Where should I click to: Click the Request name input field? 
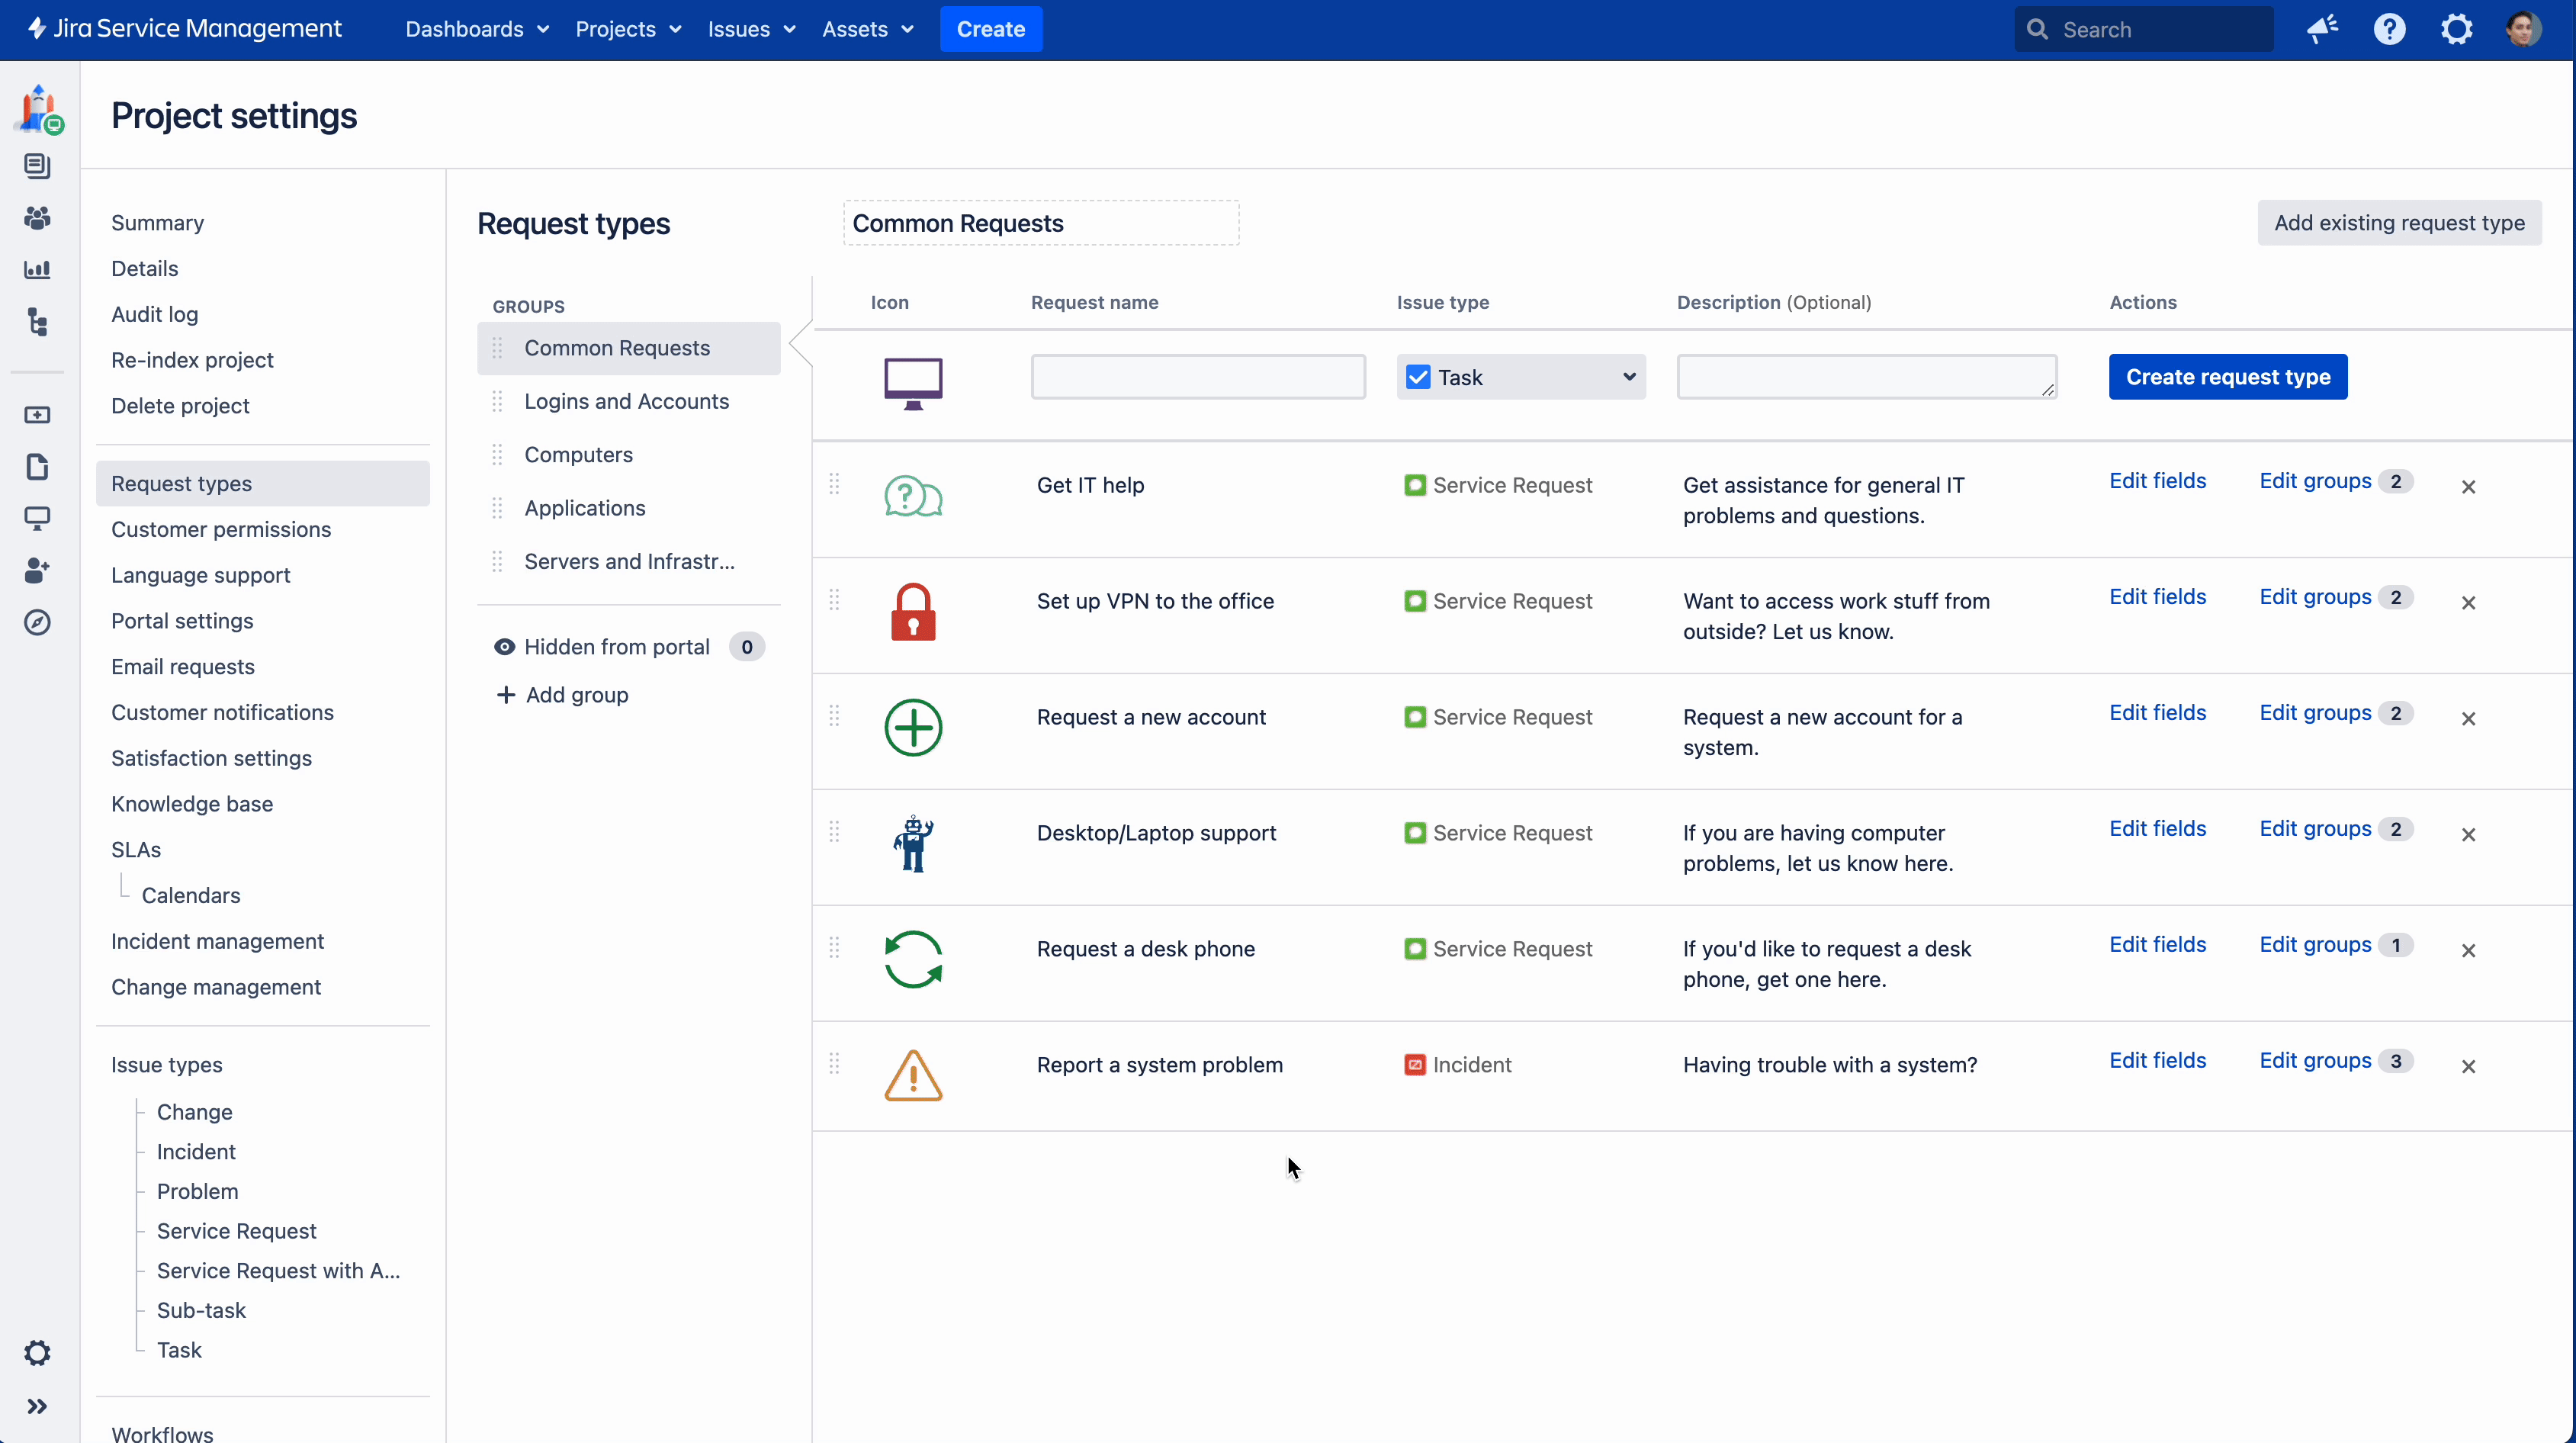point(1197,377)
